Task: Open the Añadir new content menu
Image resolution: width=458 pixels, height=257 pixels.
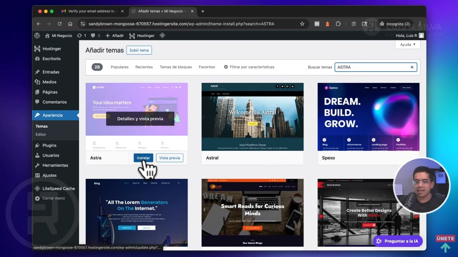Action: [x=115, y=36]
